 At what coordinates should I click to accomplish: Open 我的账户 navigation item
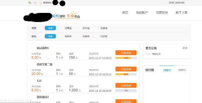coord(142,13)
